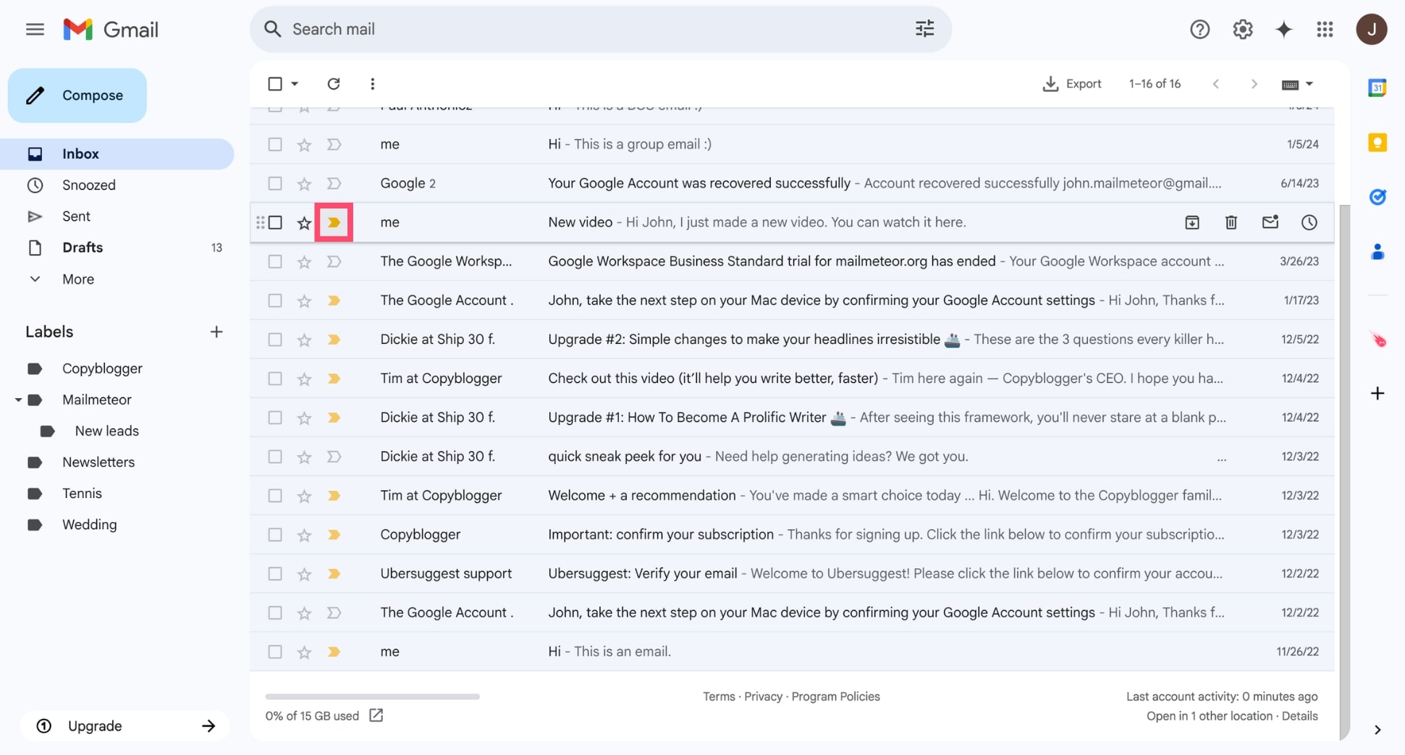Click the Compose button
Image resolution: width=1405 pixels, height=755 pixels.
(x=77, y=96)
